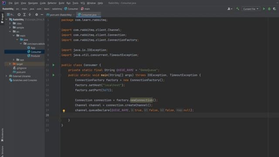Open the View menu
This screenshot has width=279, height=157.
click(23, 3)
